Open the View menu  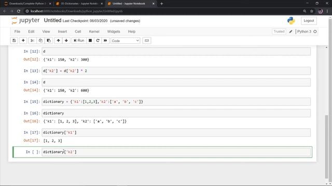[x=46, y=32]
